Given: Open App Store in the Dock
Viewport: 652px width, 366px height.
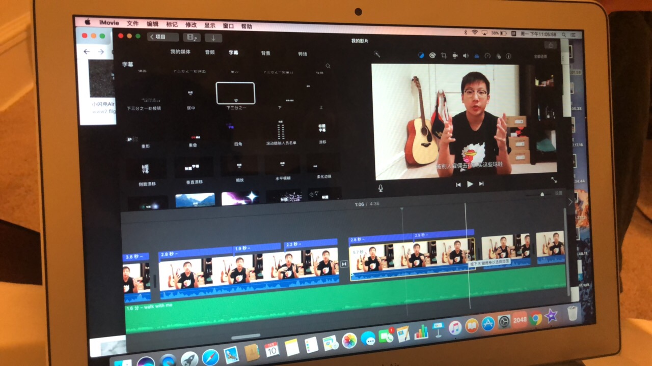Looking at the screenshot, I should click(x=488, y=324).
